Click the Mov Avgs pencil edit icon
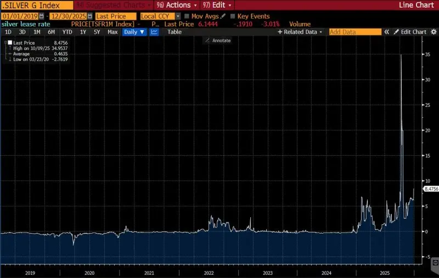 (x=223, y=16)
